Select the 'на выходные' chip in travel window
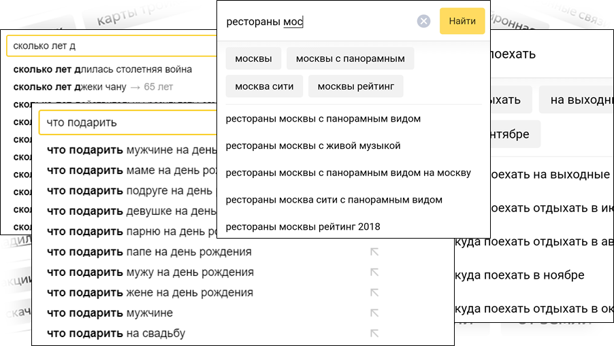 (577, 100)
